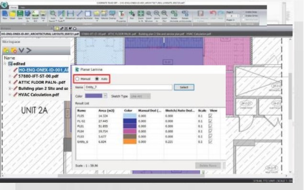Click the Undo arrow icon
The width and height of the screenshot is (304, 190).
[x=213, y=15]
